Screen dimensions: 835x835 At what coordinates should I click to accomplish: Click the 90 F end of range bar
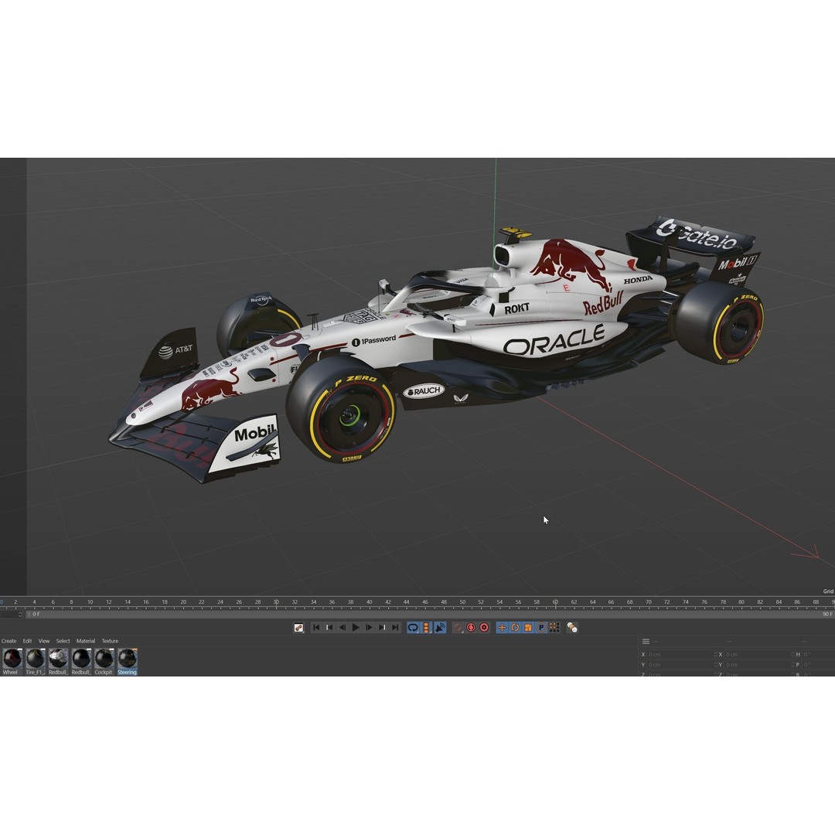pyautogui.click(x=827, y=615)
